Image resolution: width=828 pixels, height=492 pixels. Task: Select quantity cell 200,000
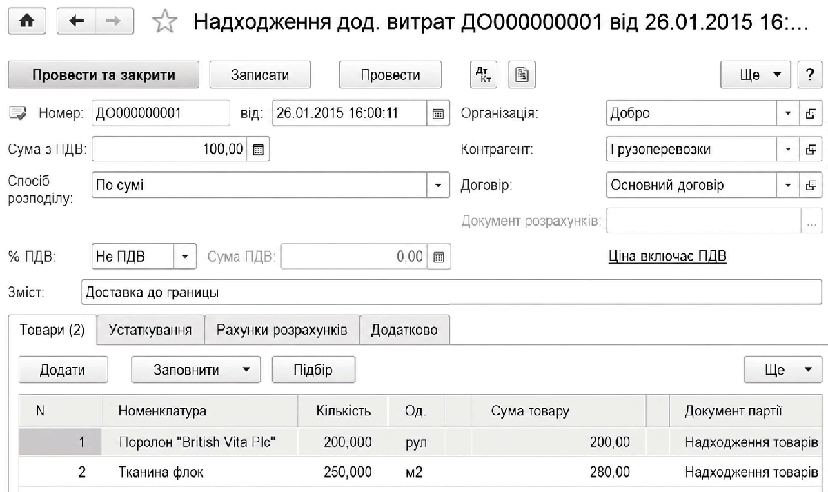tap(343, 442)
